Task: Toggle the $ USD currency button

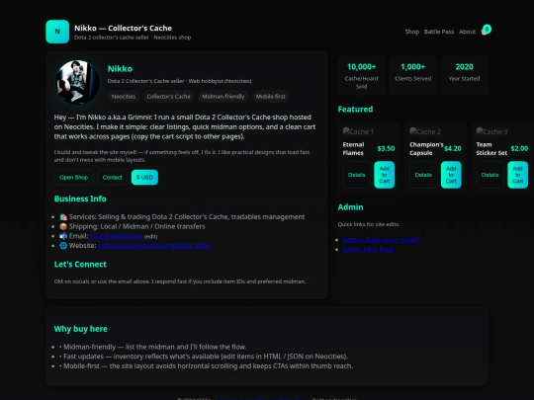Action: click(144, 177)
